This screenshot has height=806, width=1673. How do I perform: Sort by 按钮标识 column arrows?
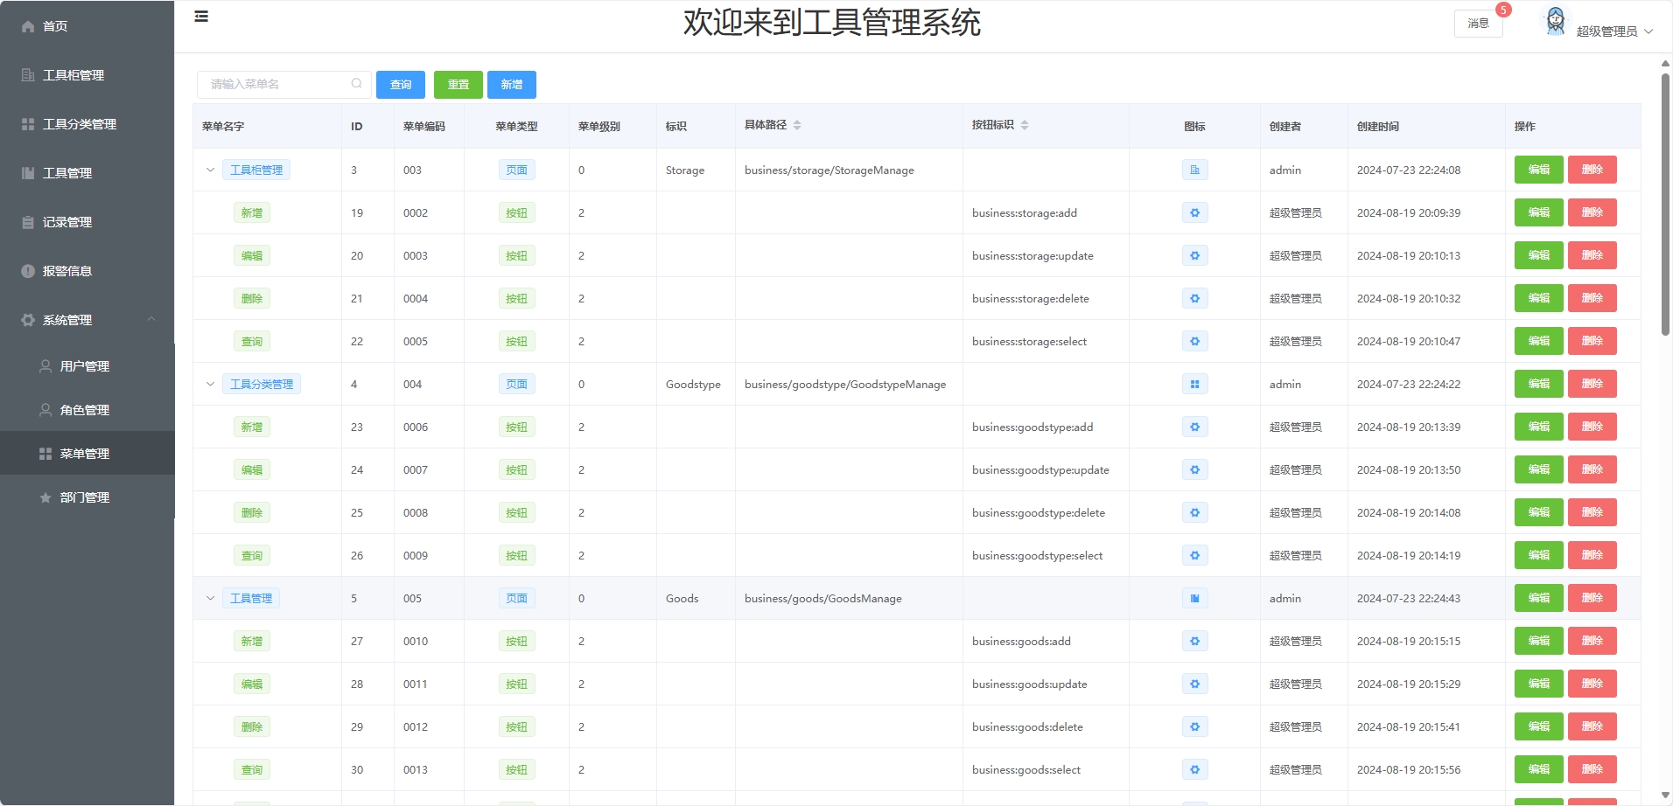tap(1025, 126)
